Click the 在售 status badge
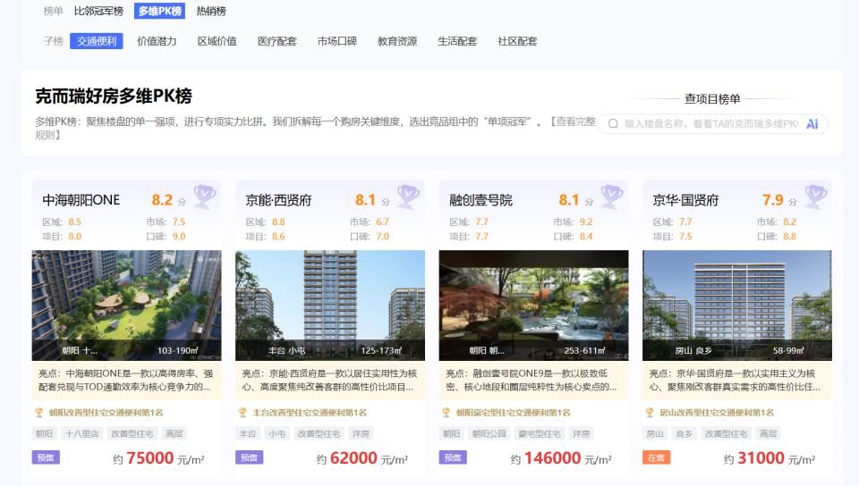This screenshot has width=859, height=486. click(656, 457)
